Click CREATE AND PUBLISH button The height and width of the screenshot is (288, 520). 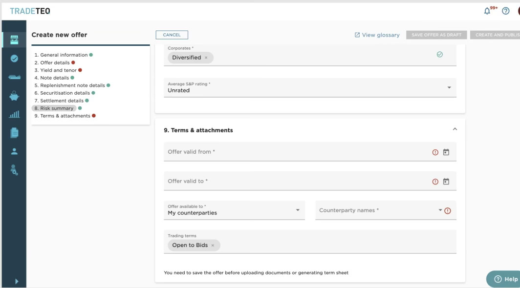[496, 35]
